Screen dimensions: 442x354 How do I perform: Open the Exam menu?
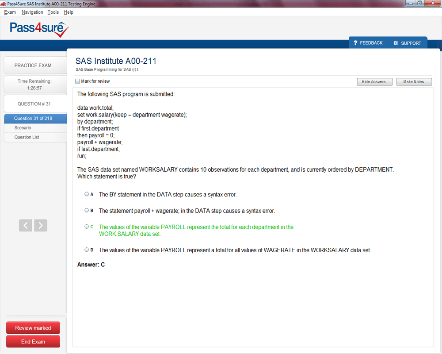(10, 12)
